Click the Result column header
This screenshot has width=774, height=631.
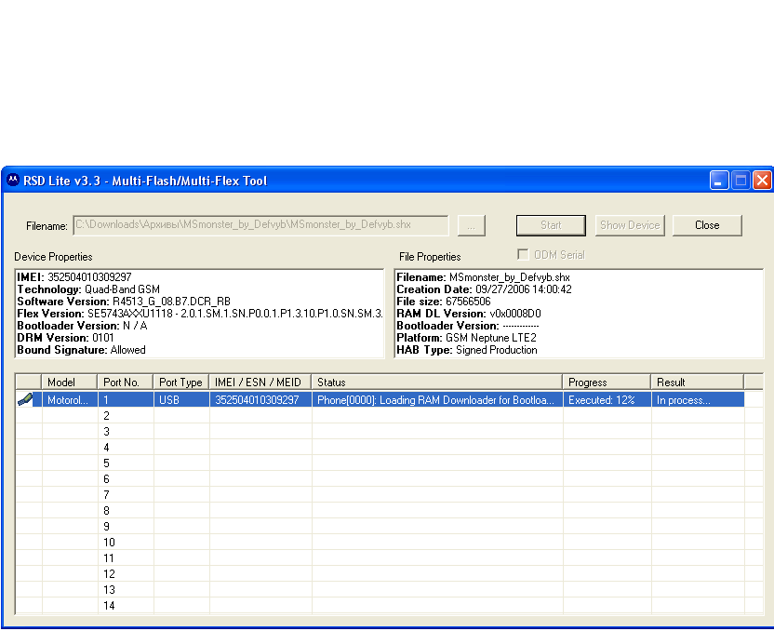coord(698,383)
